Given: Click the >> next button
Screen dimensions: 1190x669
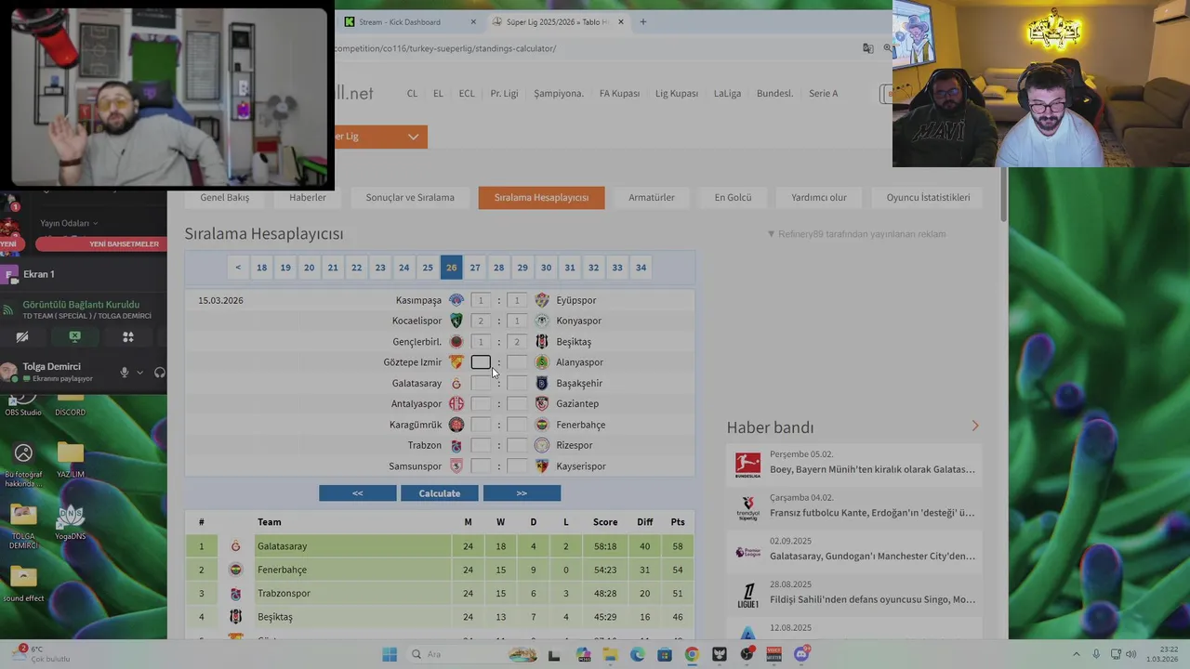Looking at the screenshot, I should [x=522, y=493].
